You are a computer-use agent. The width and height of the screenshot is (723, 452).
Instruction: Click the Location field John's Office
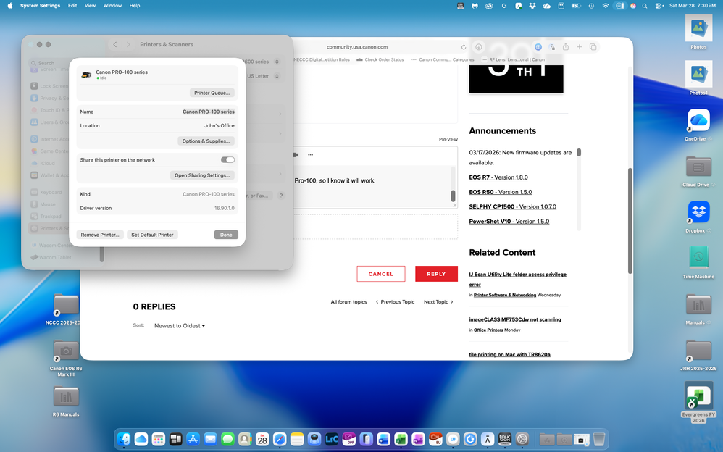(x=219, y=125)
